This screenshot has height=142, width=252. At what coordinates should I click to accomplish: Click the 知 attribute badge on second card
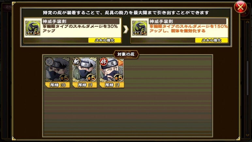point(76,62)
